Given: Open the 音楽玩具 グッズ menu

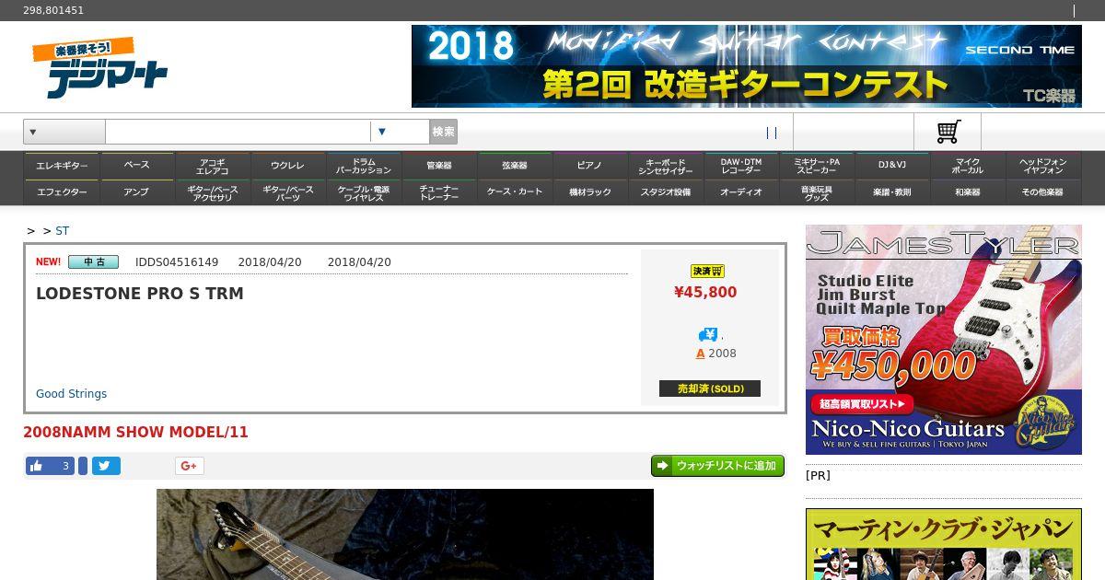Looking at the screenshot, I should tap(817, 192).
